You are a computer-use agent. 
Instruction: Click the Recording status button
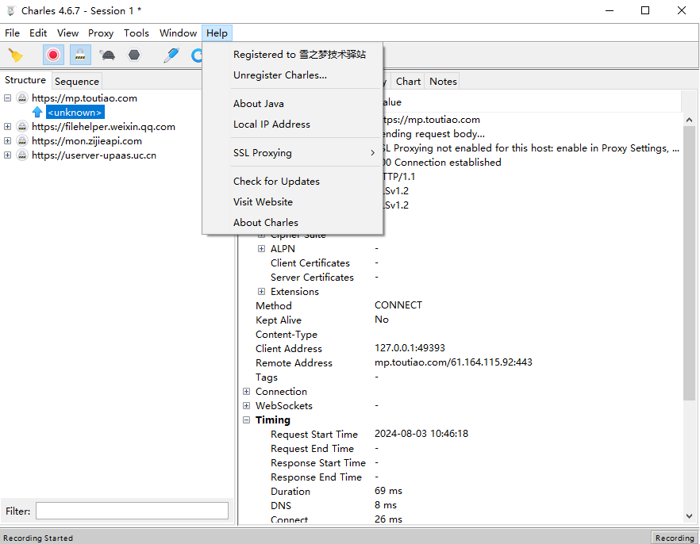tap(674, 538)
